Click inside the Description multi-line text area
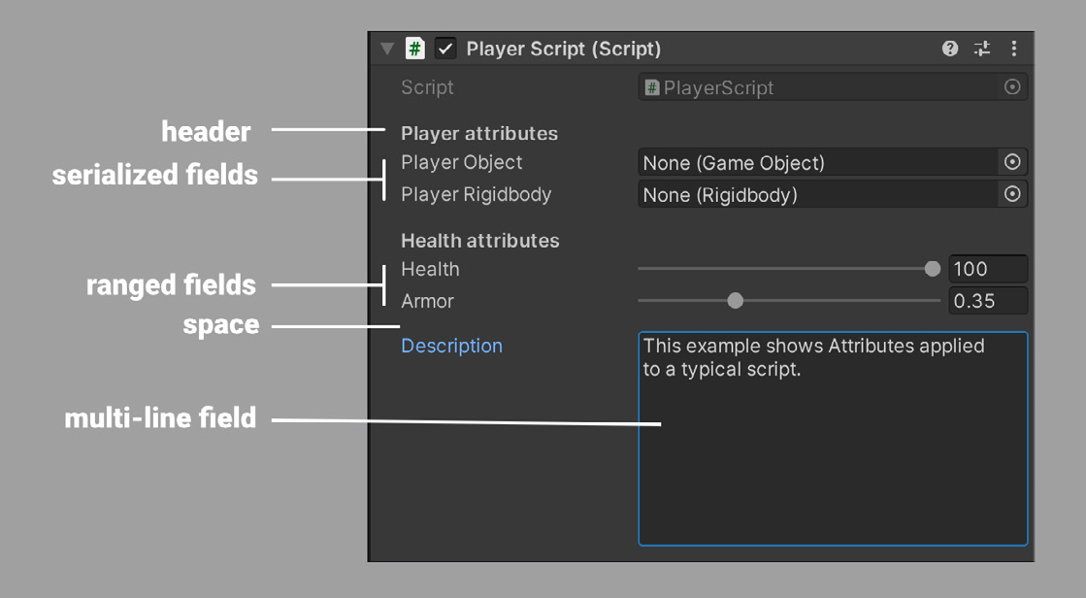Screen dimensions: 1086x598 pyautogui.click(x=833, y=439)
